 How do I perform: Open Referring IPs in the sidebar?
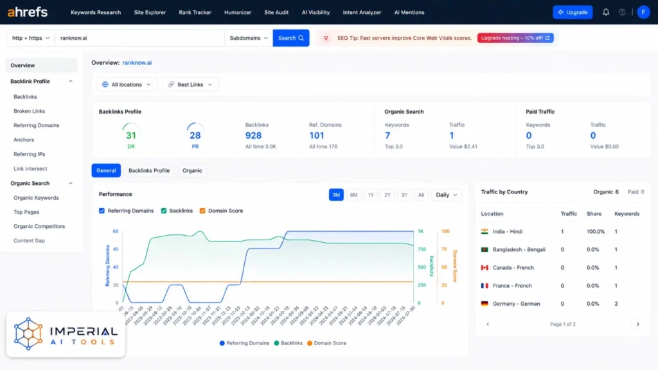click(29, 154)
